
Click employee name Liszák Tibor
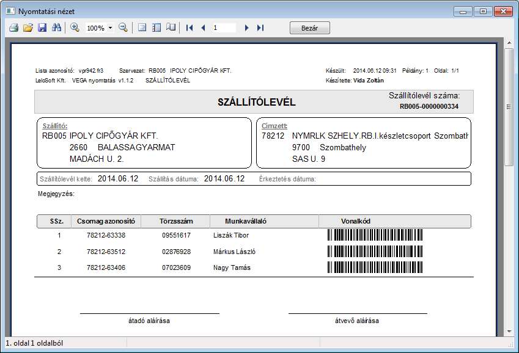231,235
